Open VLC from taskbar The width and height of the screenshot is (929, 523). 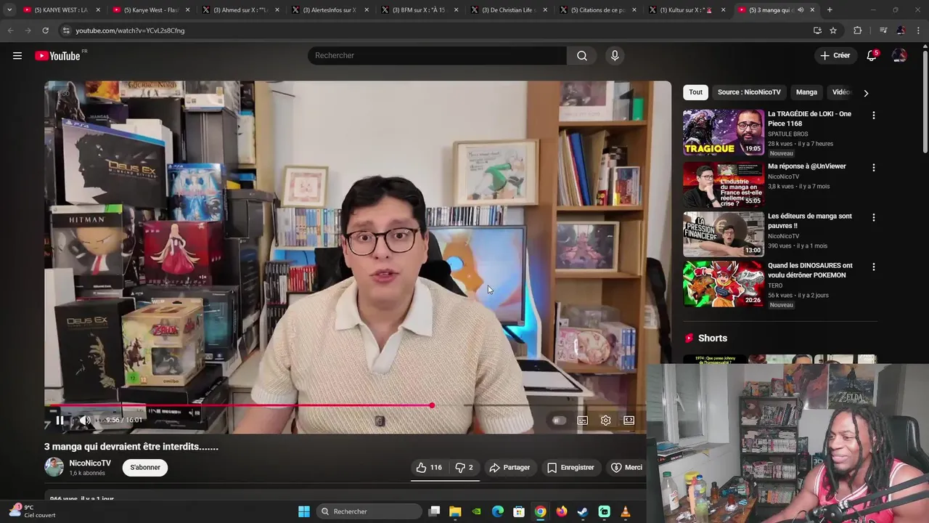(x=626, y=511)
